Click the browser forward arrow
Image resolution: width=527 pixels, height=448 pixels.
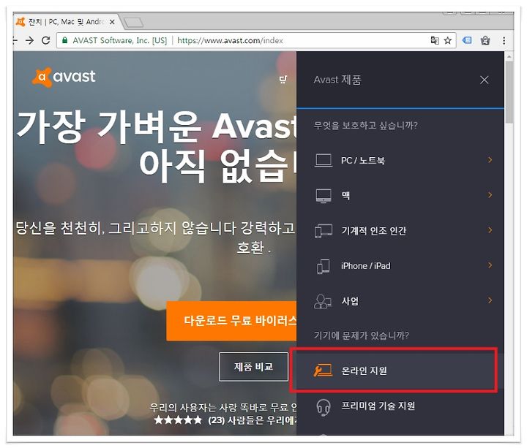(29, 41)
